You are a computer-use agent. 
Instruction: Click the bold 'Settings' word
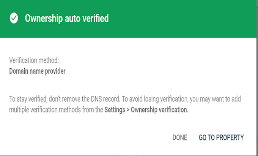[115, 110]
